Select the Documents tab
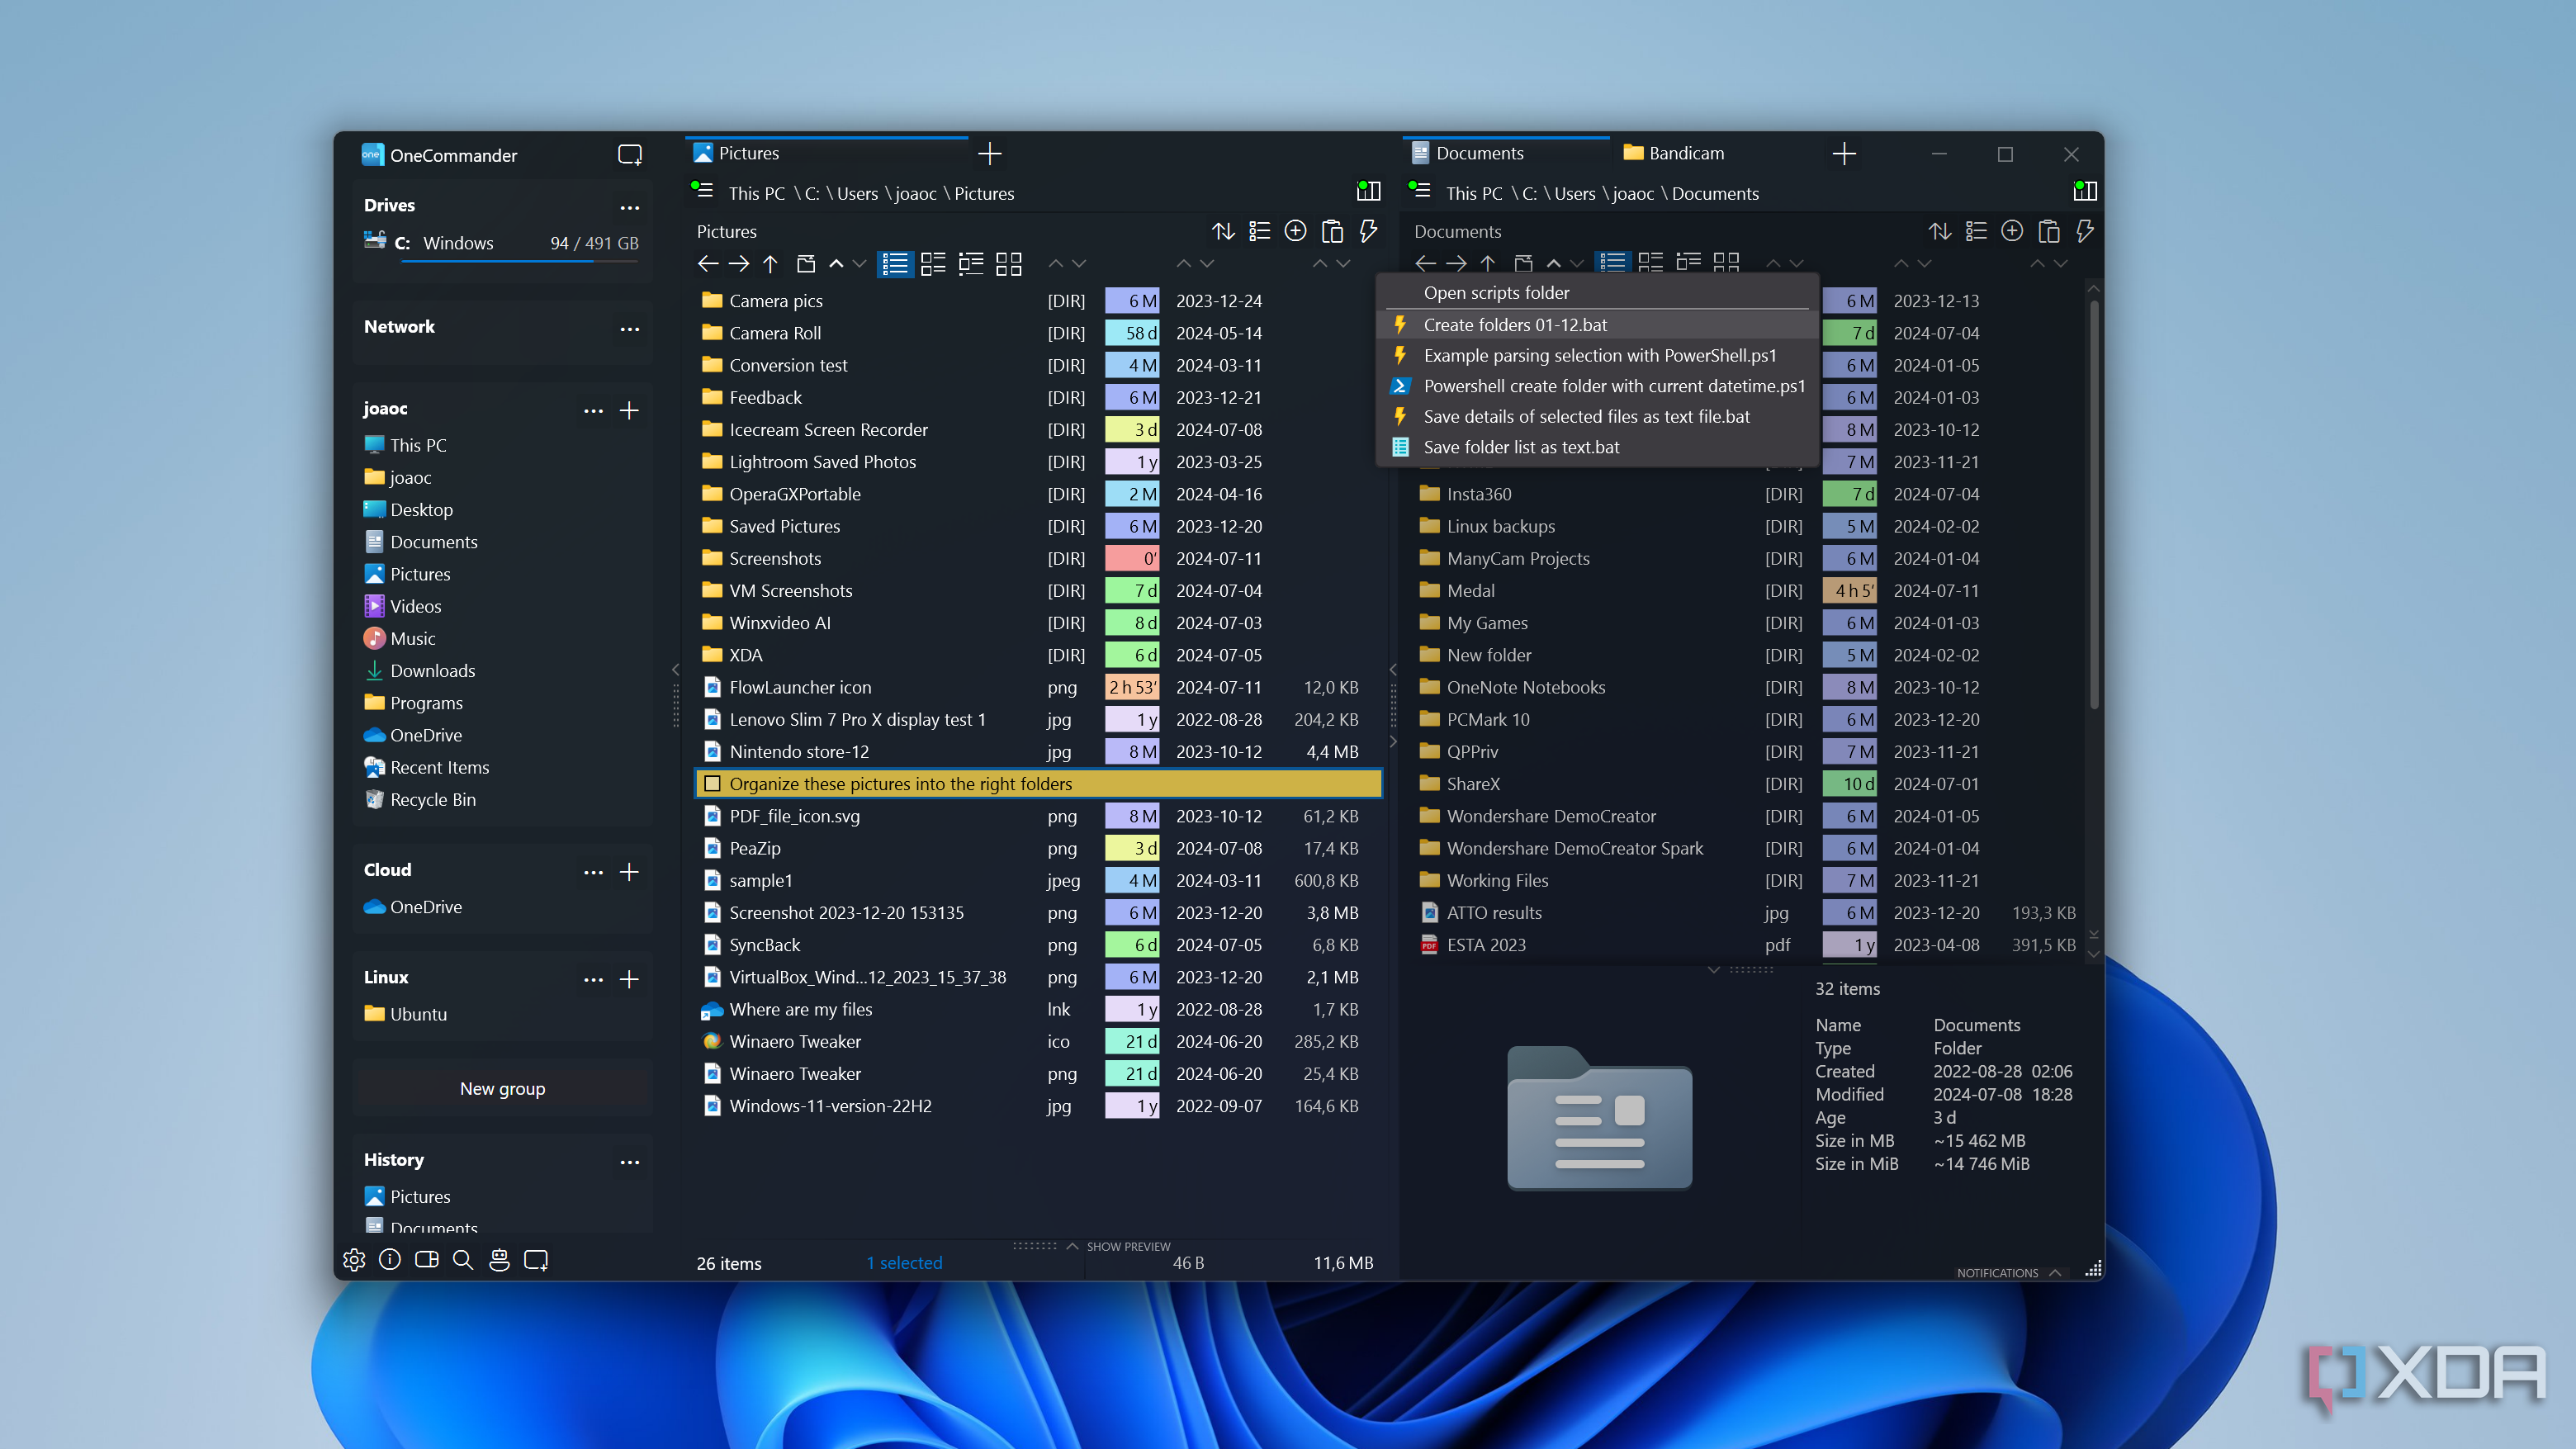 click(x=1505, y=153)
